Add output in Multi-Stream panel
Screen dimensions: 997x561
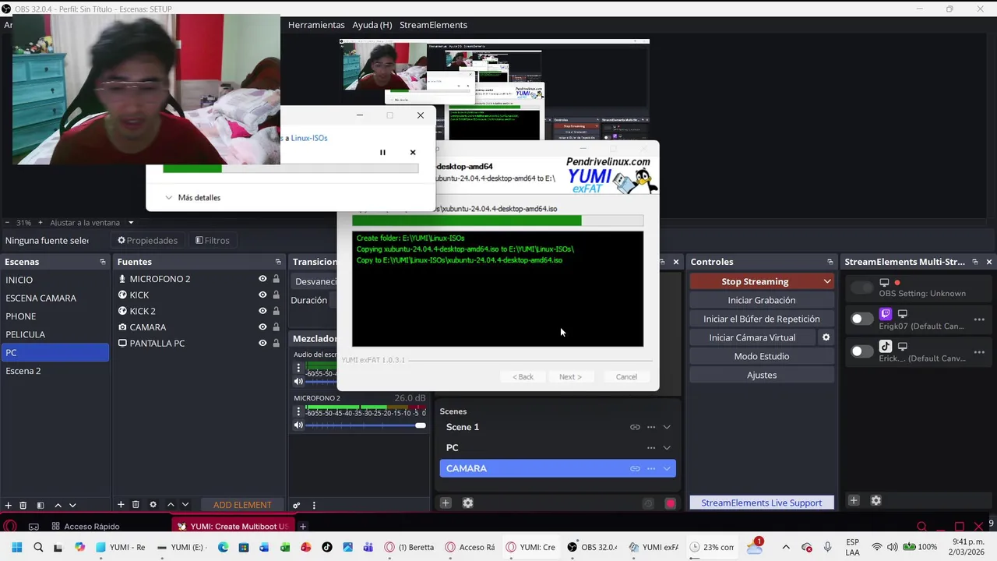click(854, 500)
